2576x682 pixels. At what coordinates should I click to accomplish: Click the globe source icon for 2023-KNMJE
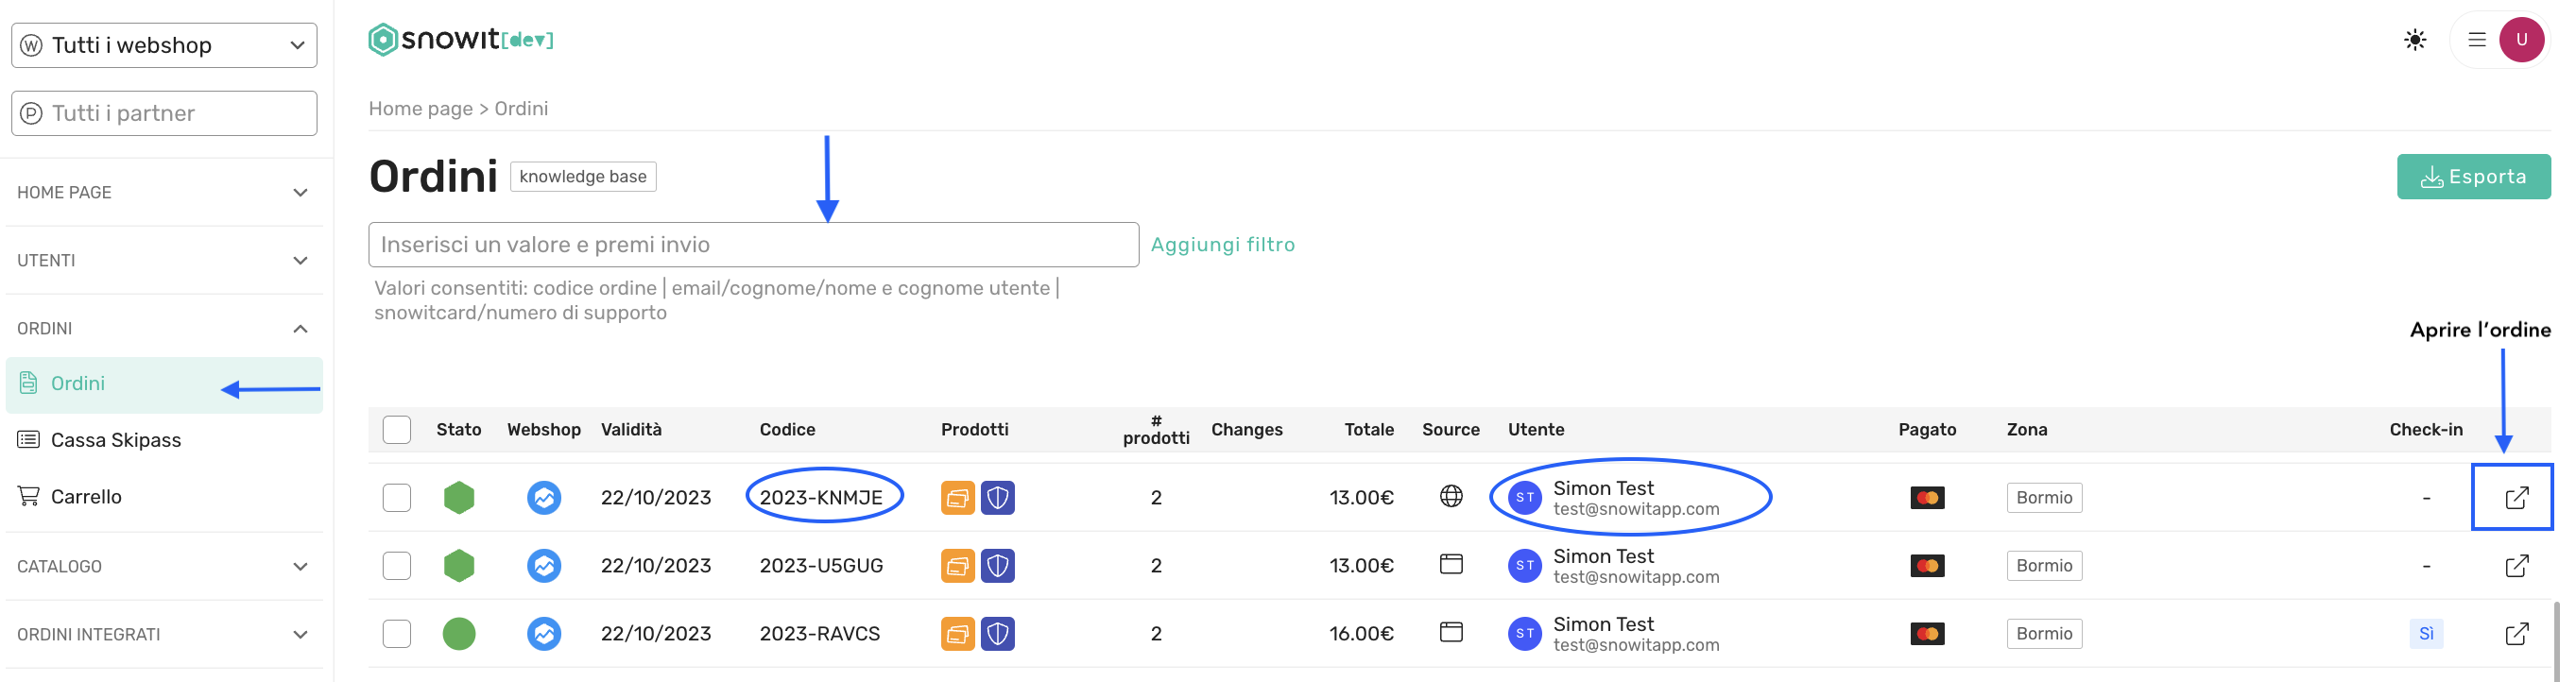[x=1450, y=496]
